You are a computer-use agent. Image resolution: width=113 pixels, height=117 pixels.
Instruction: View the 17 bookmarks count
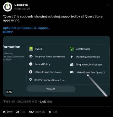click(x=53, y=112)
